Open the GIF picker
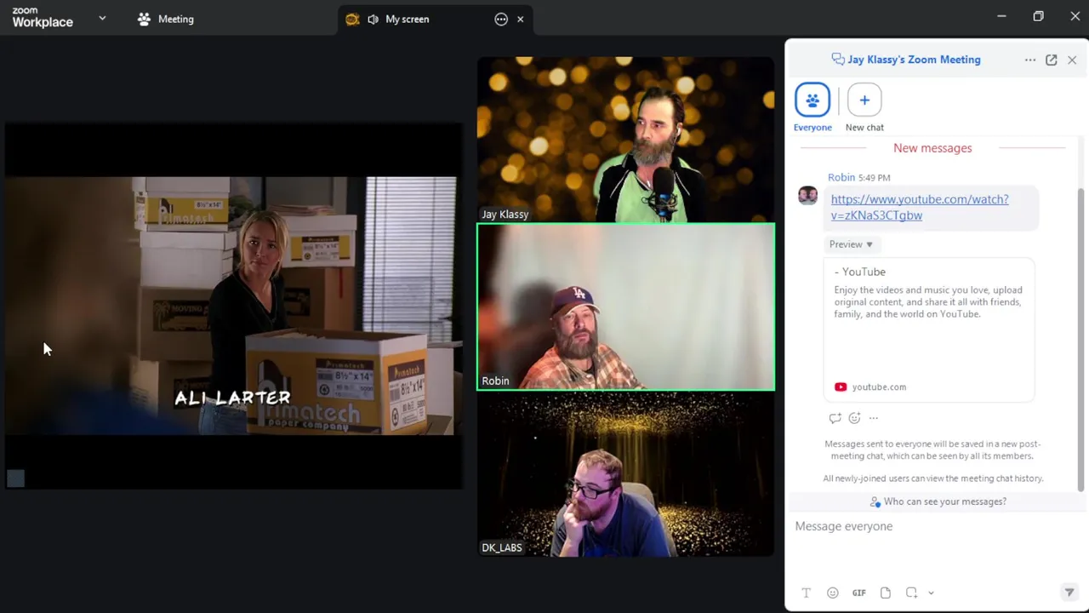The image size is (1089, 613). (x=859, y=593)
